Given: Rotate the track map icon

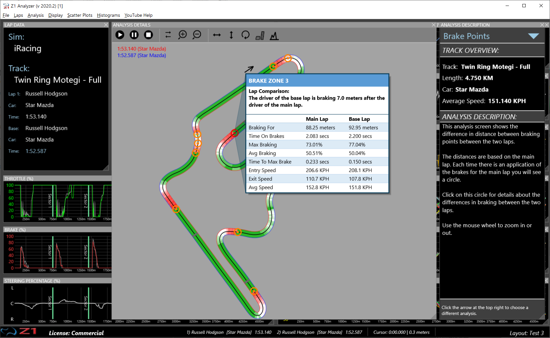Looking at the screenshot, I should tap(246, 35).
